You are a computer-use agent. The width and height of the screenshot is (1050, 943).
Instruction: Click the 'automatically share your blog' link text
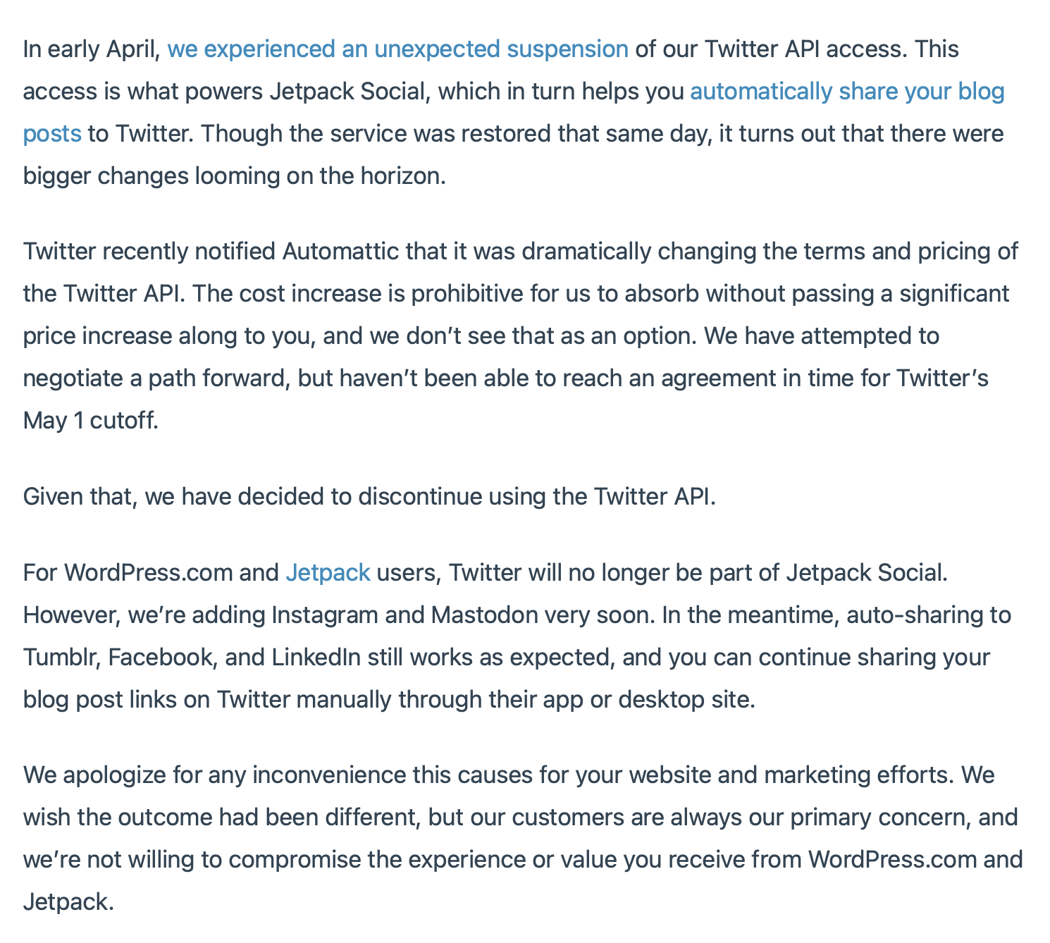pyautogui.click(x=846, y=92)
